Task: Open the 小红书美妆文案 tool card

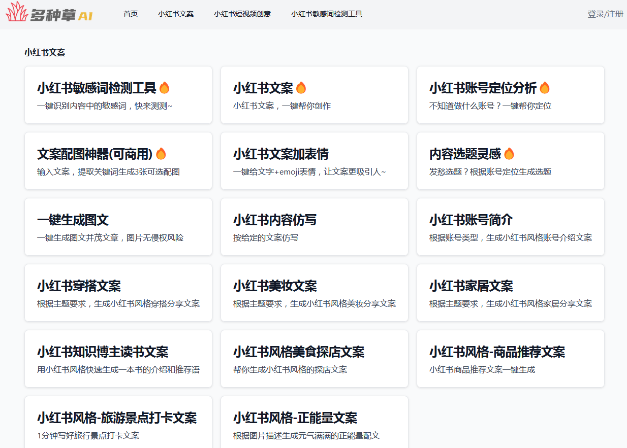Action: pyautogui.click(x=313, y=293)
